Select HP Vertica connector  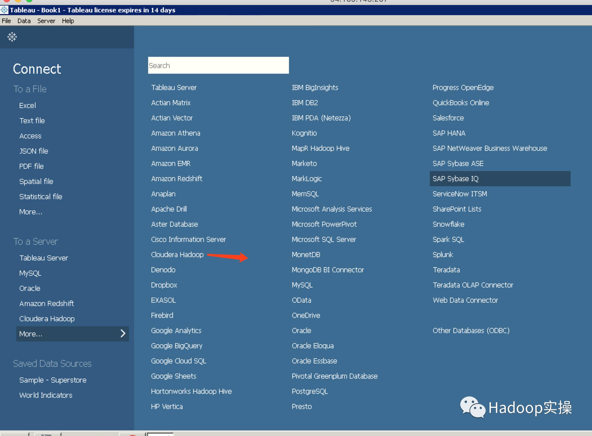click(167, 406)
